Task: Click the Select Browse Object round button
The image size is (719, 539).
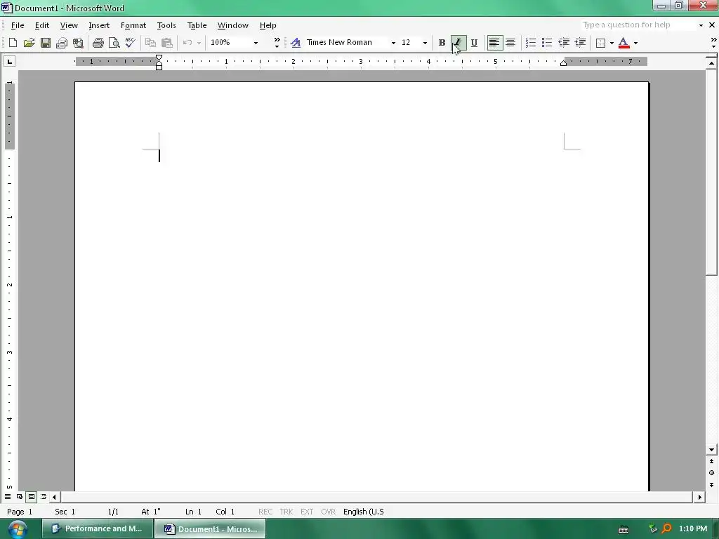Action: [712, 472]
